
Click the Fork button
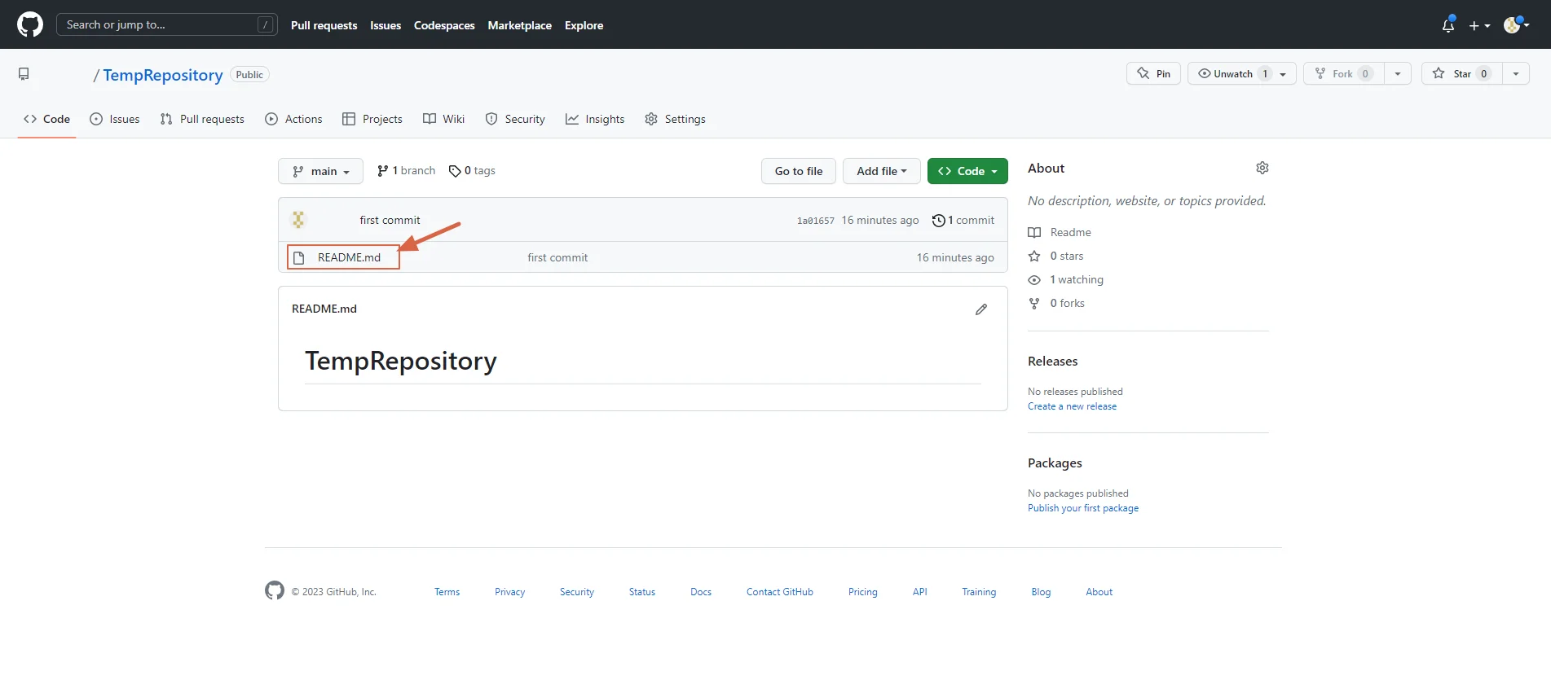(1343, 73)
